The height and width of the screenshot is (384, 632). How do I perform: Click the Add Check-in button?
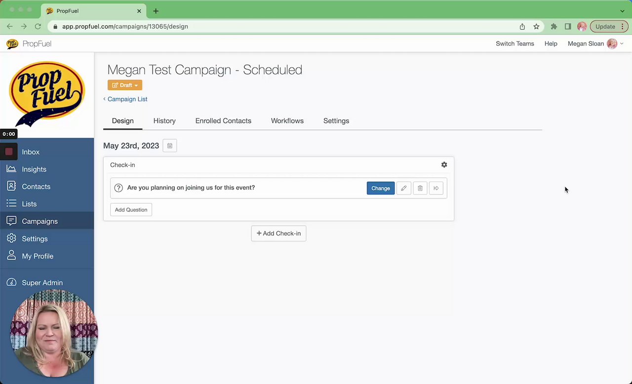(278, 233)
